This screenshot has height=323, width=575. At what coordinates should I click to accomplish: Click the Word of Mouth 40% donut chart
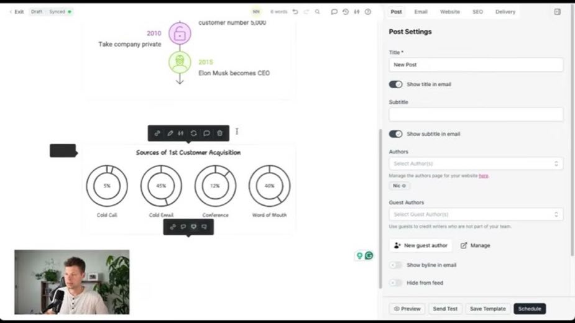[269, 186]
